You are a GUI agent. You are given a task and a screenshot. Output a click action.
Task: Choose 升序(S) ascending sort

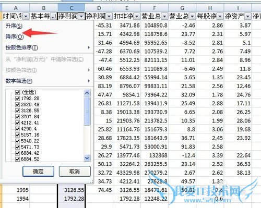14,26
